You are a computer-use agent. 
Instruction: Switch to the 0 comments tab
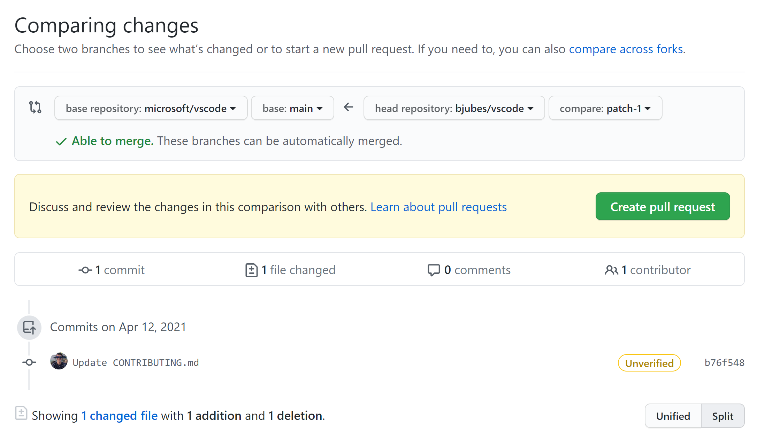click(469, 270)
